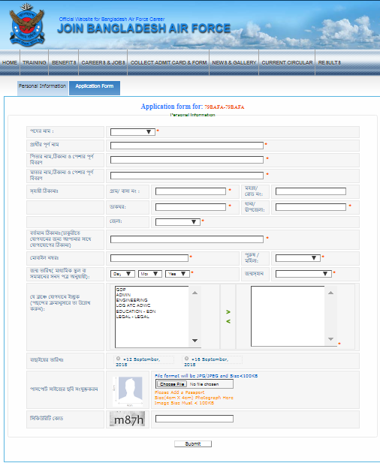Click Choose File to upload photo
Image resolution: width=380 pixels, height=463 pixels.
tap(172, 384)
